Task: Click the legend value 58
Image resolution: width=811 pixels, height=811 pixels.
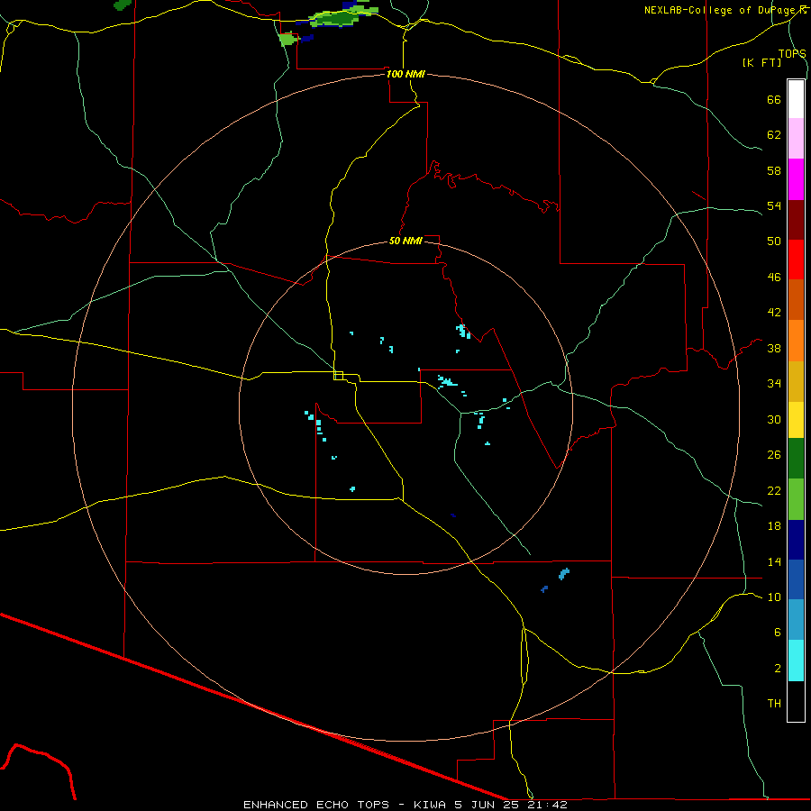Action: pos(774,170)
